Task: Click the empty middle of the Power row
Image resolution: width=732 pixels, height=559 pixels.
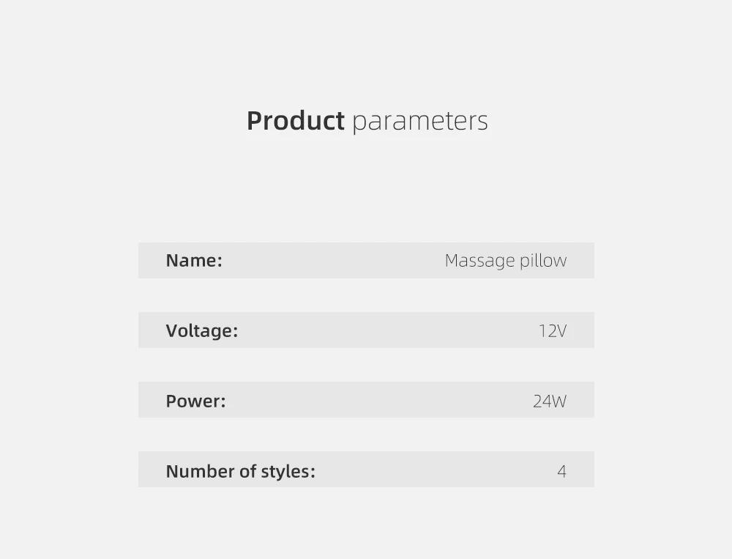Action: click(x=379, y=401)
